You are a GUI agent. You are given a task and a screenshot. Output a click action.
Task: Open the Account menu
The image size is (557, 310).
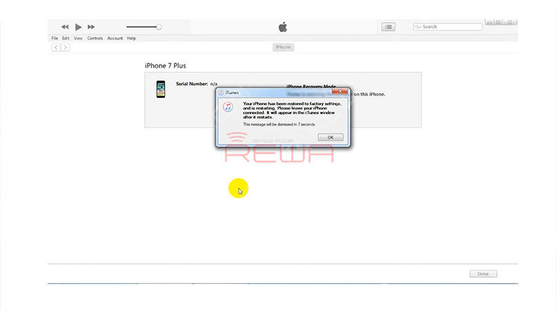tap(115, 39)
